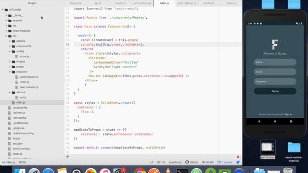Tap the emulator recents square button
The image size is (308, 173).
(291, 122)
